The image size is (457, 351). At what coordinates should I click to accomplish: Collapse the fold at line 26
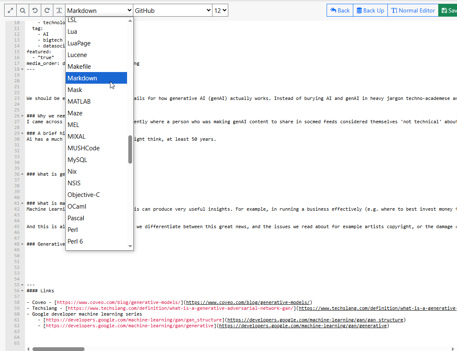tap(22, 116)
